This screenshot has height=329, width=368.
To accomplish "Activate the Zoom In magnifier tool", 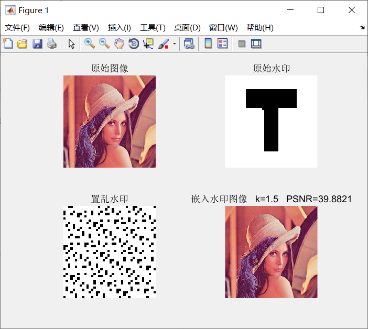I will pyautogui.click(x=90, y=43).
